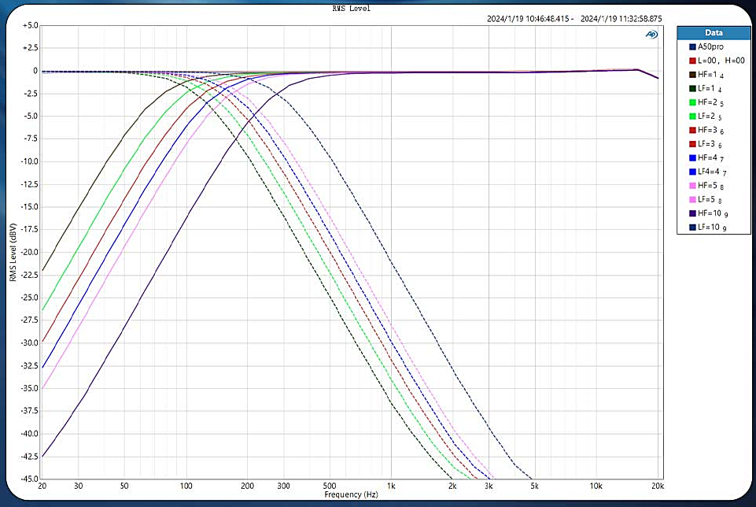Select the Data legend header
The height and width of the screenshot is (507, 756).
pyautogui.click(x=714, y=33)
